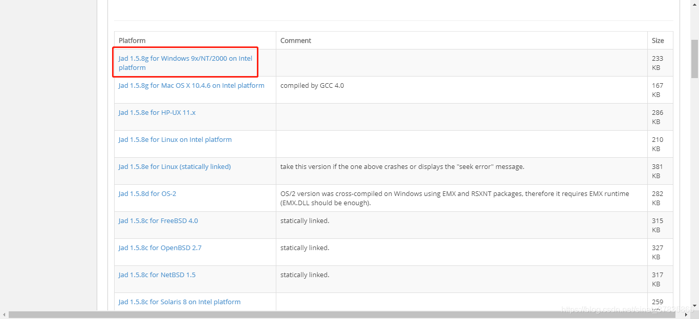Open Jad 1.5.8c for Solaris 8 link
The height and width of the screenshot is (319, 699).
(x=180, y=302)
